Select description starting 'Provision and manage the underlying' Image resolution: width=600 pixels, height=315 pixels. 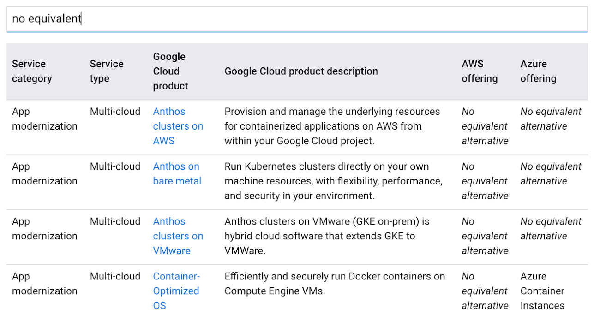point(332,126)
